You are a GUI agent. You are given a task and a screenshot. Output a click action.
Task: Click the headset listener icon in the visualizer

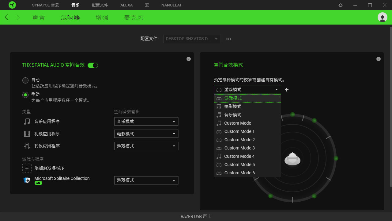(292, 159)
